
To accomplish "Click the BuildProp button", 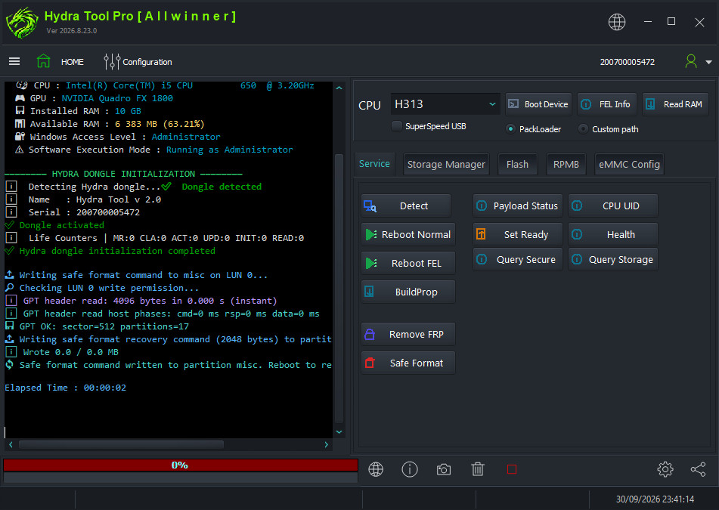I will point(408,292).
